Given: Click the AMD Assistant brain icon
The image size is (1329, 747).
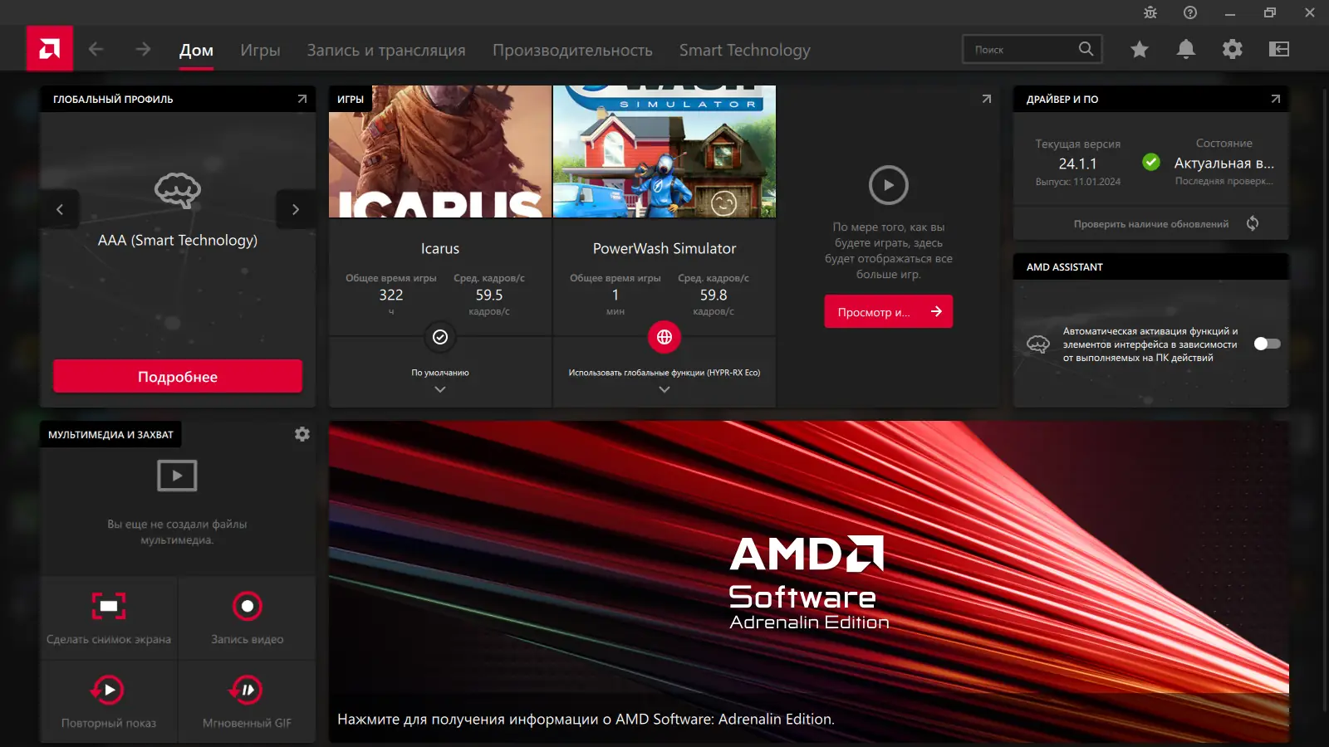Looking at the screenshot, I should click(x=1038, y=344).
